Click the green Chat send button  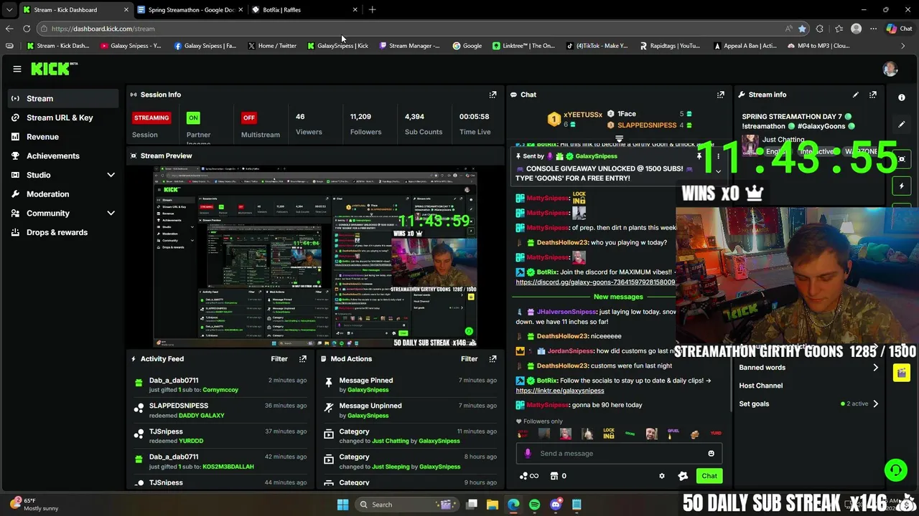[709, 476]
